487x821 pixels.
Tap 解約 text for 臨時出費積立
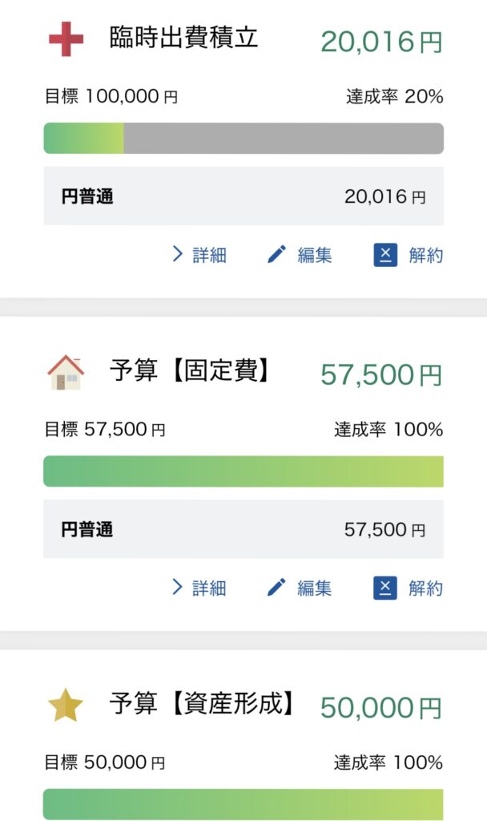[426, 255]
